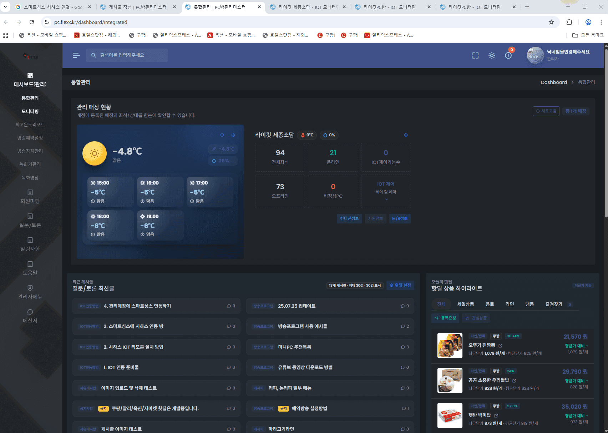Click the fullscreen icon in header
The image size is (608, 433).
[475, 55]
